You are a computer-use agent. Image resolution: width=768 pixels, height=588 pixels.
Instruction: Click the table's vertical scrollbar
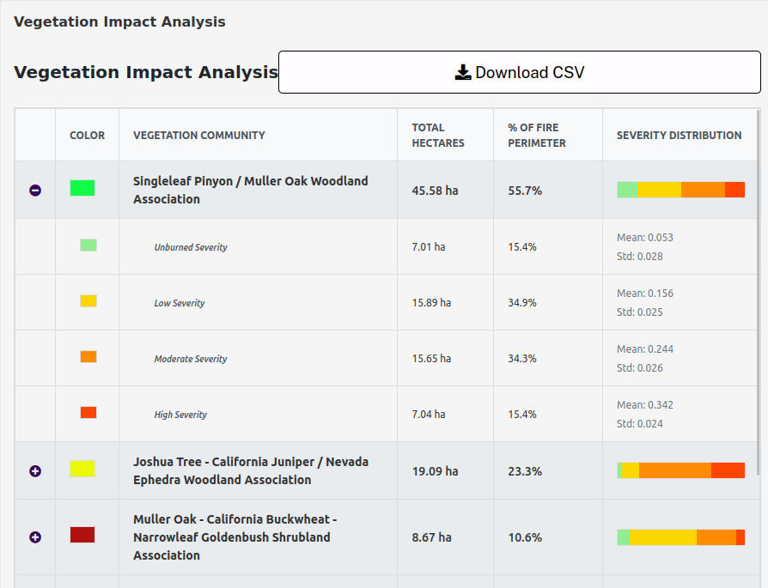(x=758, y=292)
